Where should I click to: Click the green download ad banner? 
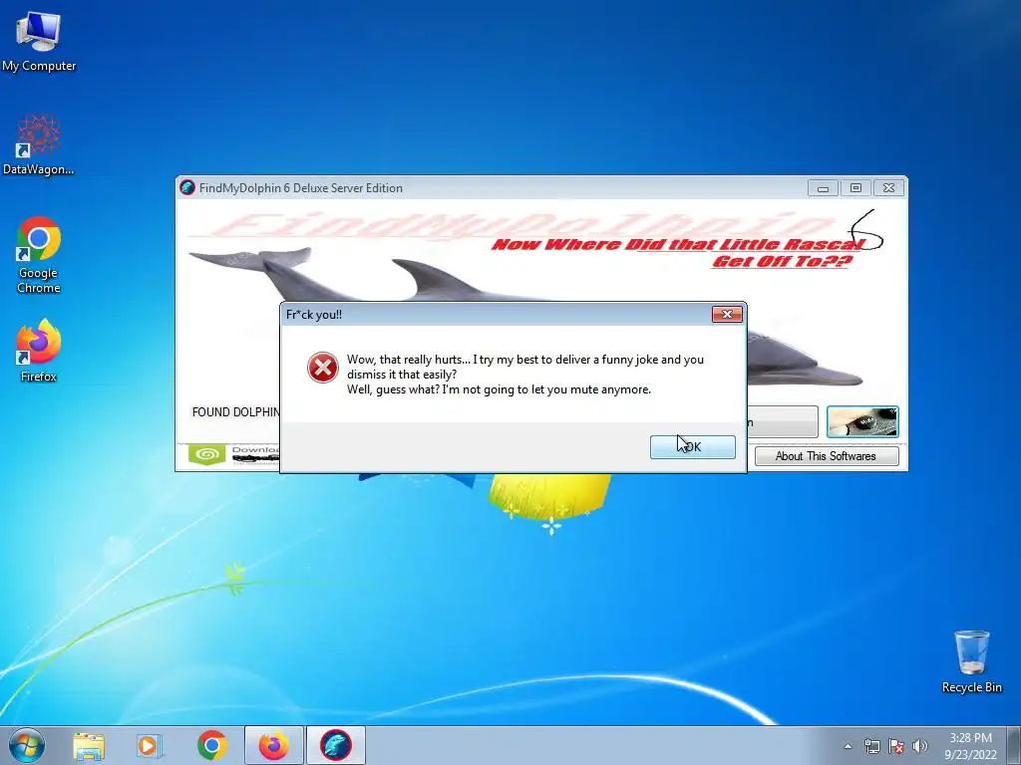(234, 454)
